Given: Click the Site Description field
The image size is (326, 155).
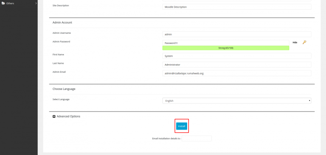Looking at the screenshot, I should pyautogui.click(x=237, y=7).
